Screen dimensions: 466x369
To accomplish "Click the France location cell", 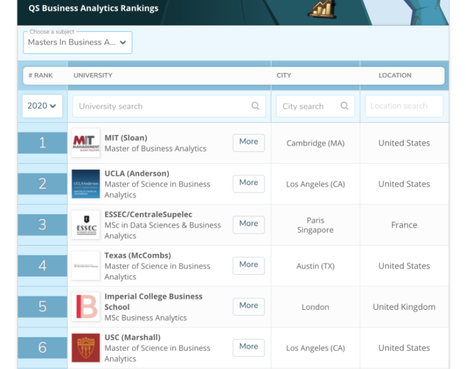I will 404,225.
